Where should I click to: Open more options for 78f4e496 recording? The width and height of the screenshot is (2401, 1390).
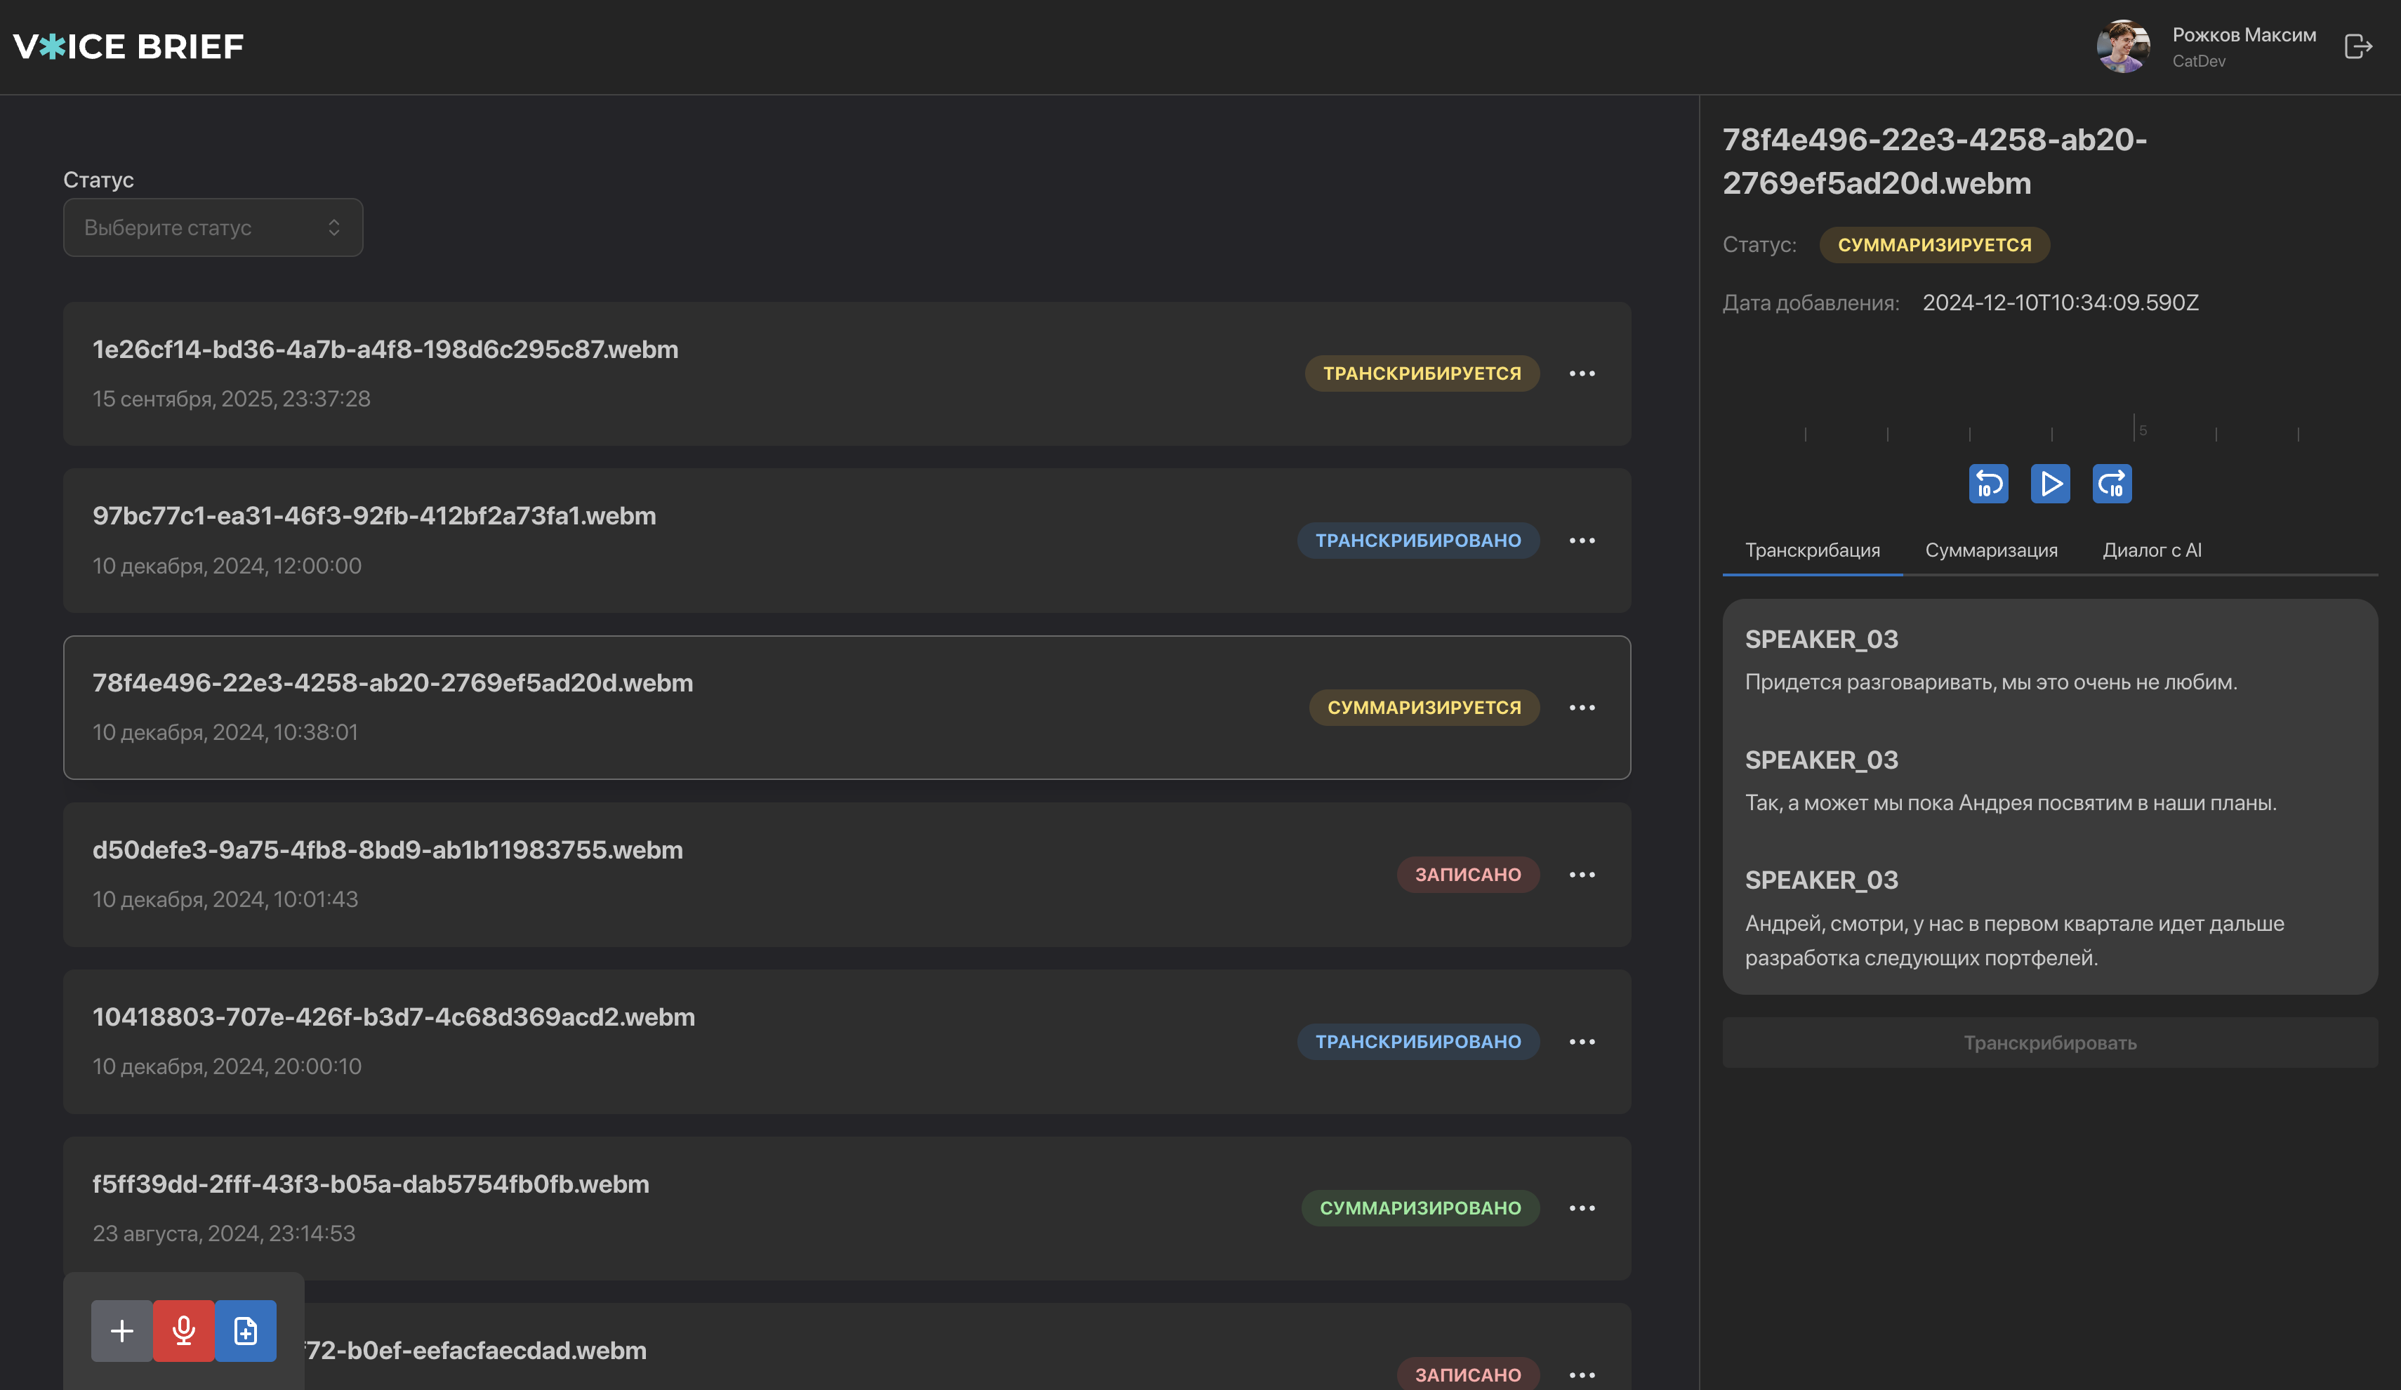(1582, 708)
